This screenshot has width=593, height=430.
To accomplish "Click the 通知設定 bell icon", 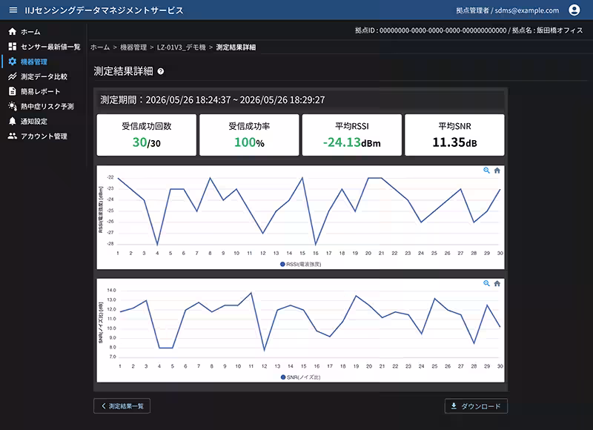I will (x=13, y=121).
